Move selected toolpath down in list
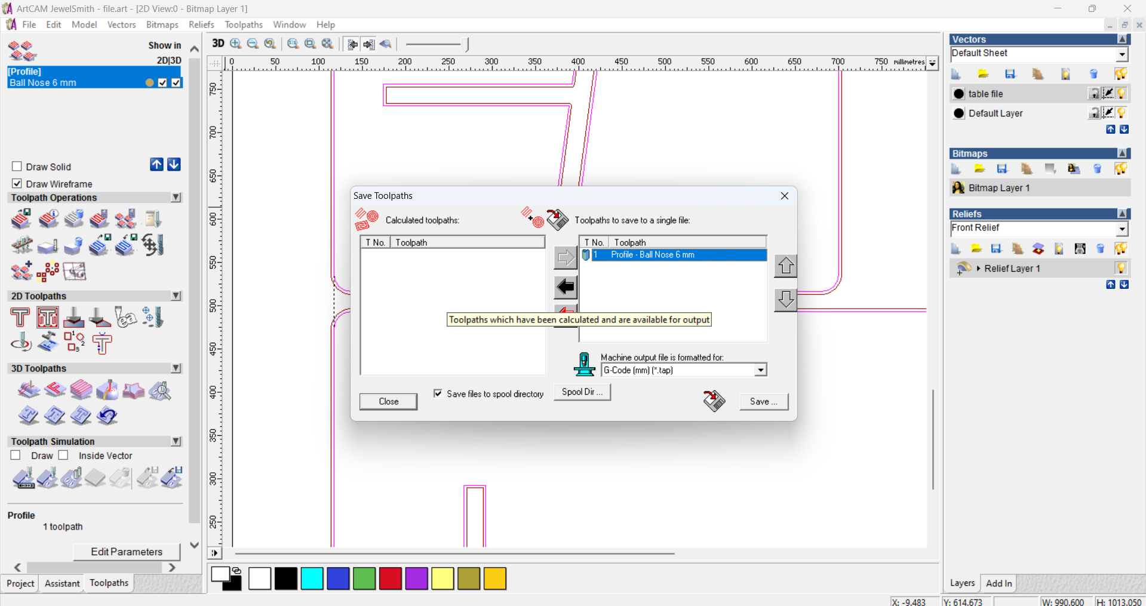The width and height of the screenshot is (1146, 606). pos(785,299)
